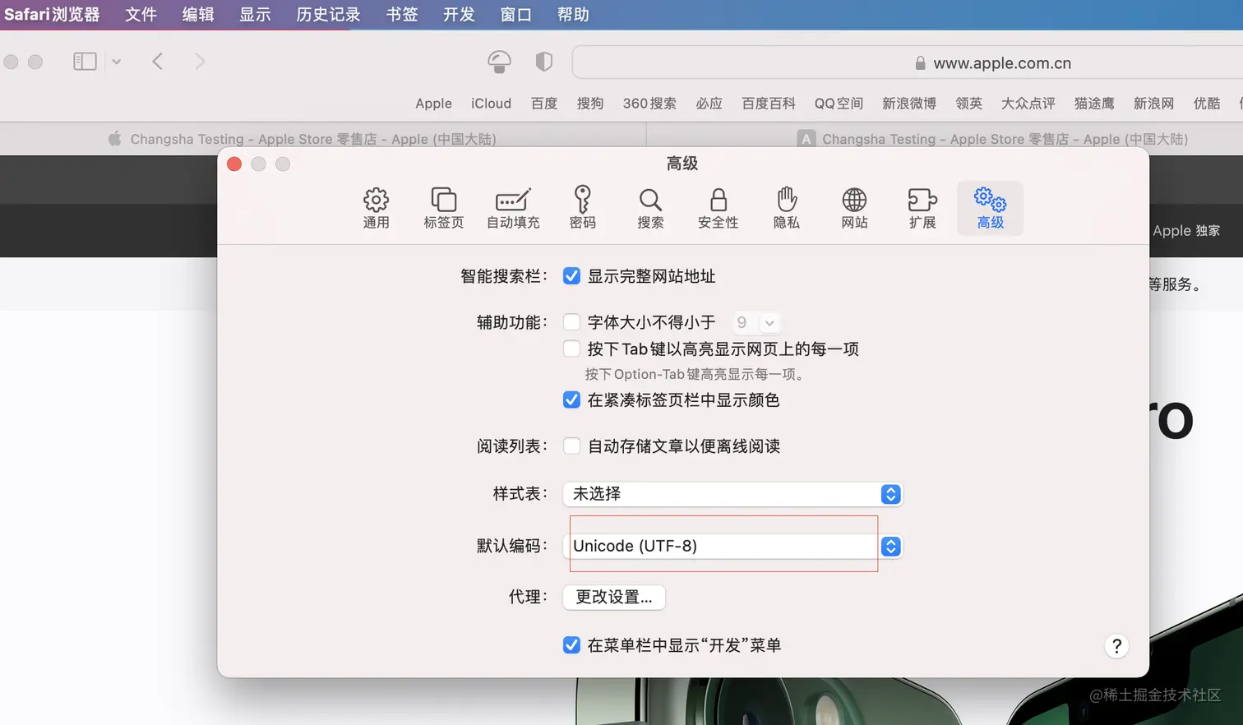Image resolution: width=1243 pixels, height=725 pixels.
Task: Click the mushroom-shaped extension icon in toolbar
Action: [499, 62]
